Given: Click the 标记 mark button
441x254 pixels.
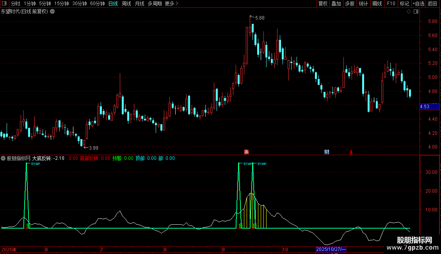Looking at the screenshot, I should (x=404, y=4).
